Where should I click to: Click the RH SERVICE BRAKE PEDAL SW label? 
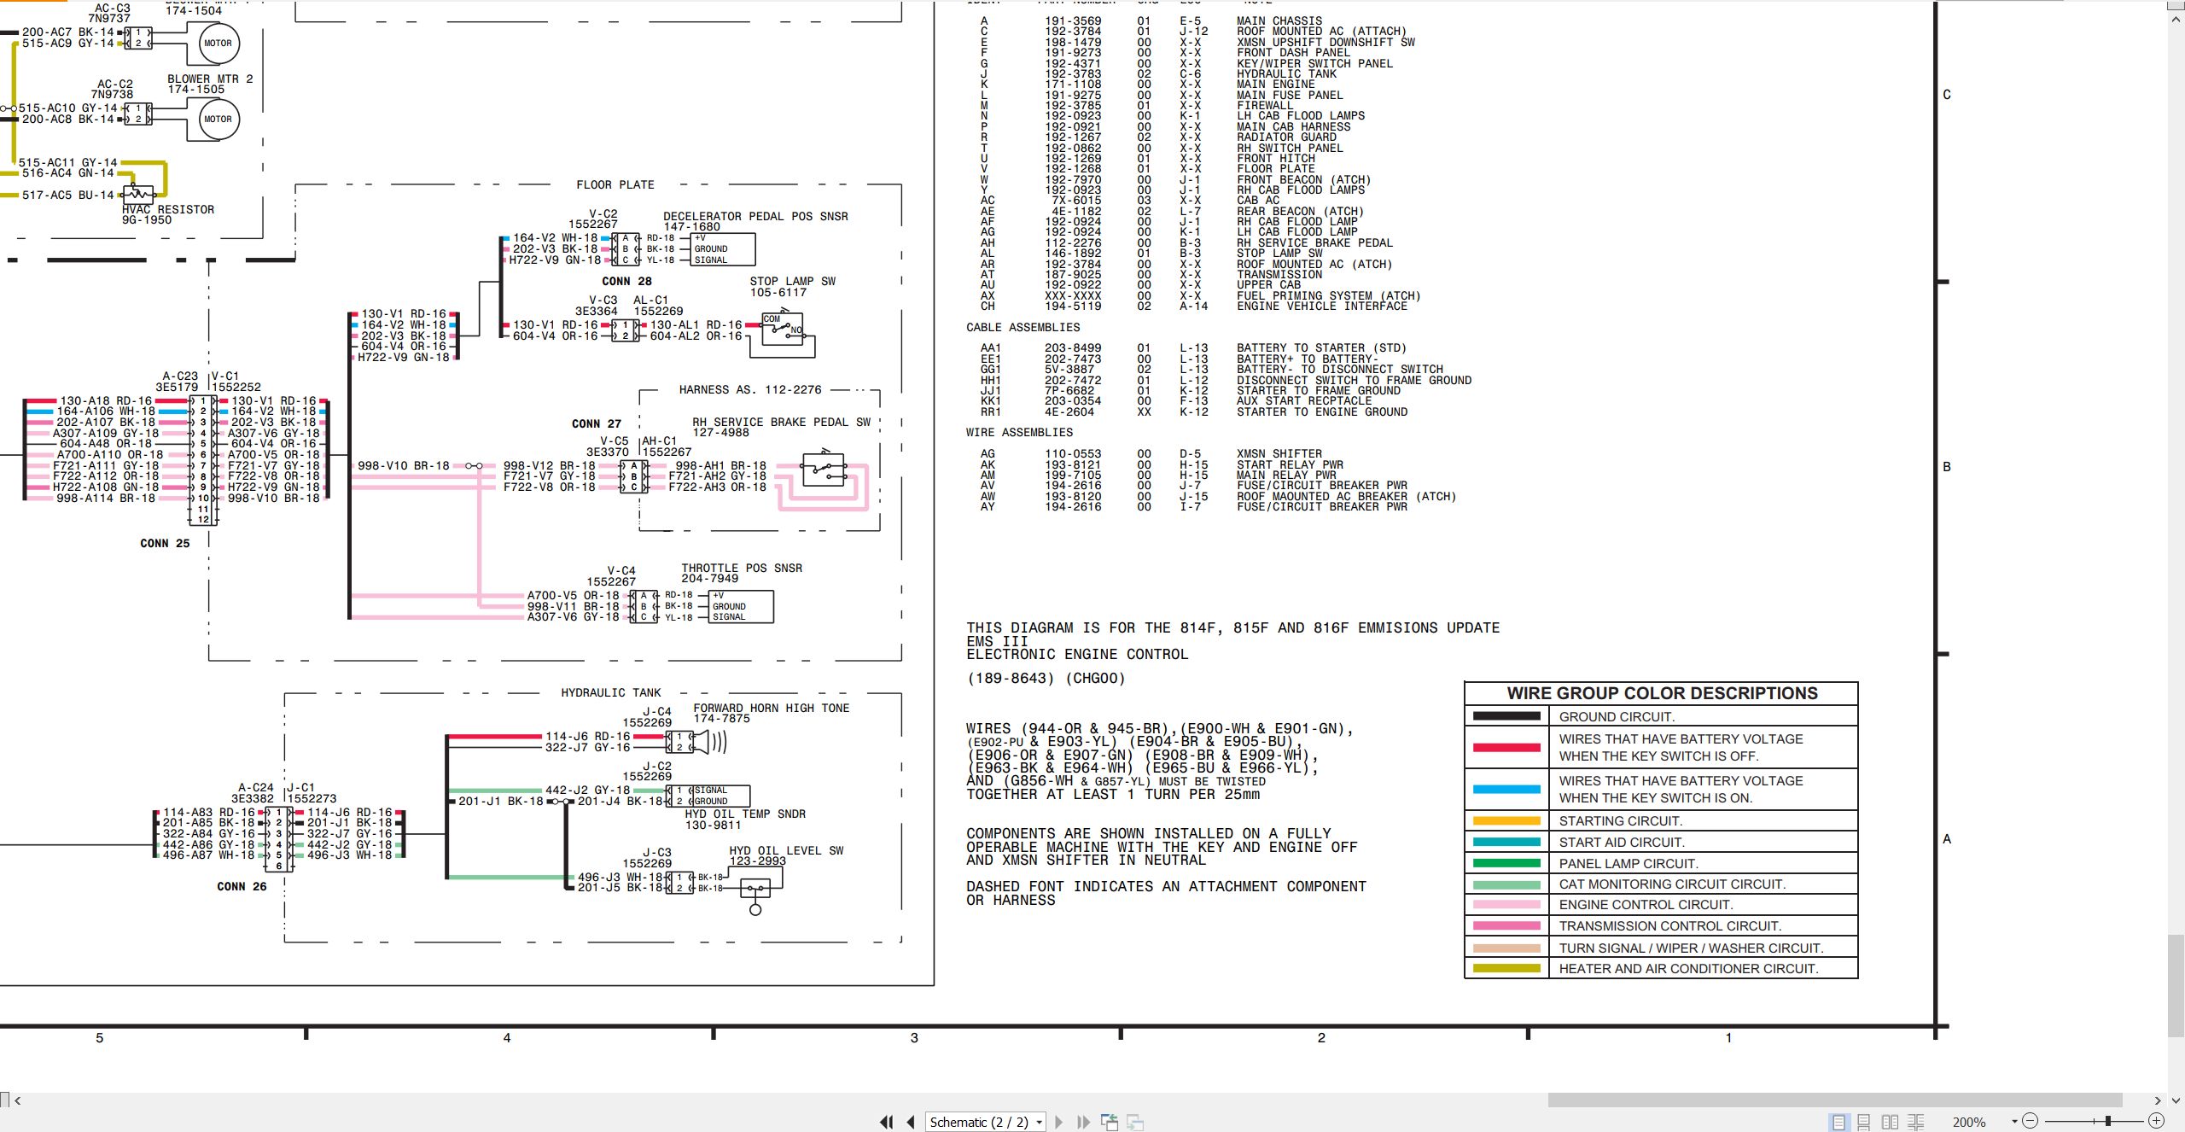[782, 422]
